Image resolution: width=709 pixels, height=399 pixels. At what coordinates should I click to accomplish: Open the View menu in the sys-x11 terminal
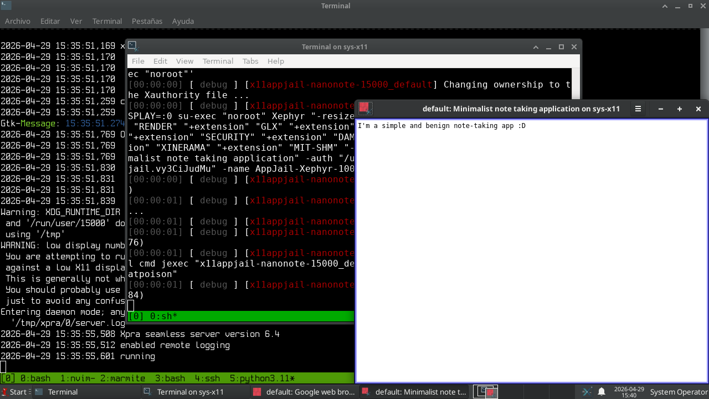pos(184,61)
